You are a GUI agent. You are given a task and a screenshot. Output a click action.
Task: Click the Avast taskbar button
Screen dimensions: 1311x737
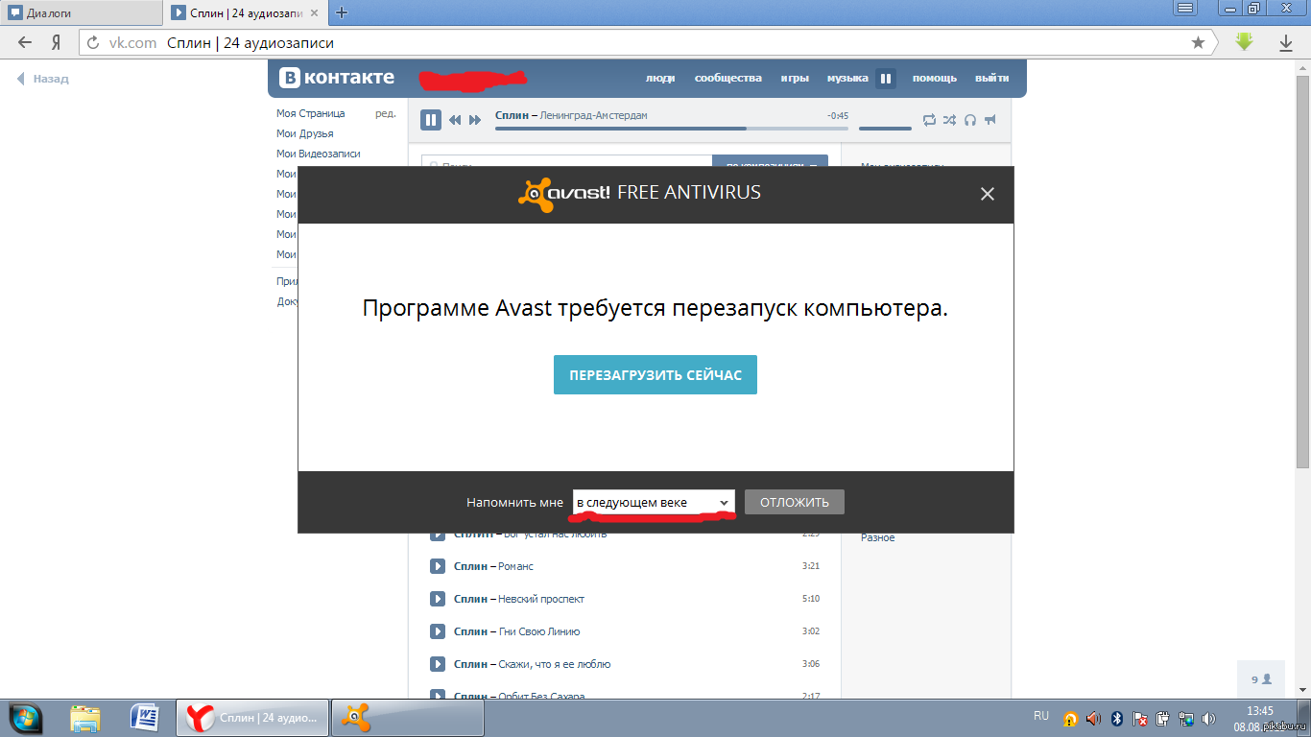[x=407, y=718]
